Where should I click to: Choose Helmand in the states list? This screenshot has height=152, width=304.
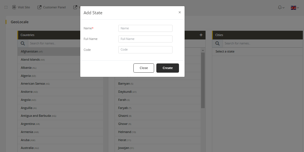pyautogui.click(x=125, y=132)
